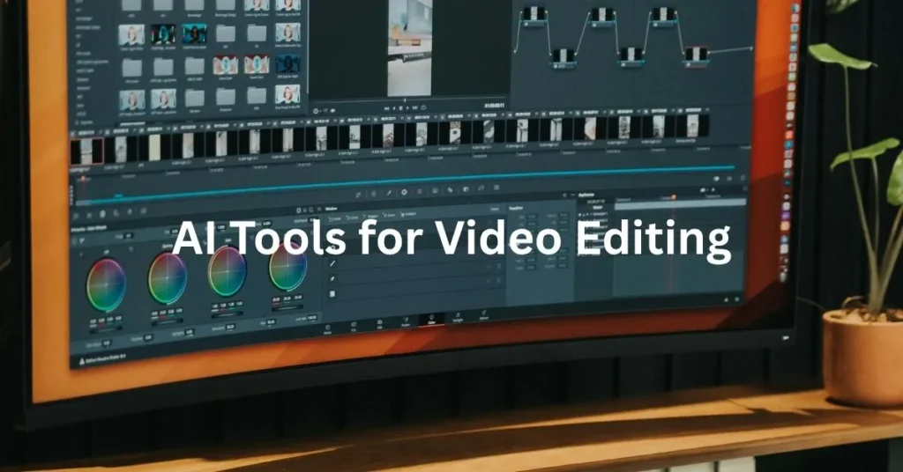This screenshot has height=472, width=903.
Task: Open the Sizing palette
Action: (481, 188)
